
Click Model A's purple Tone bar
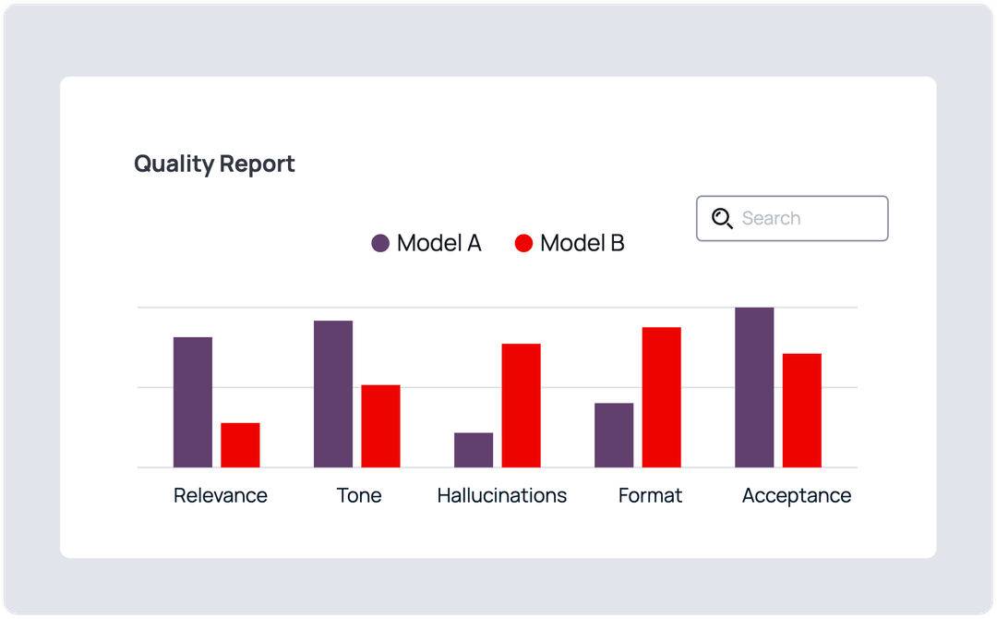(x=333, y=393)
